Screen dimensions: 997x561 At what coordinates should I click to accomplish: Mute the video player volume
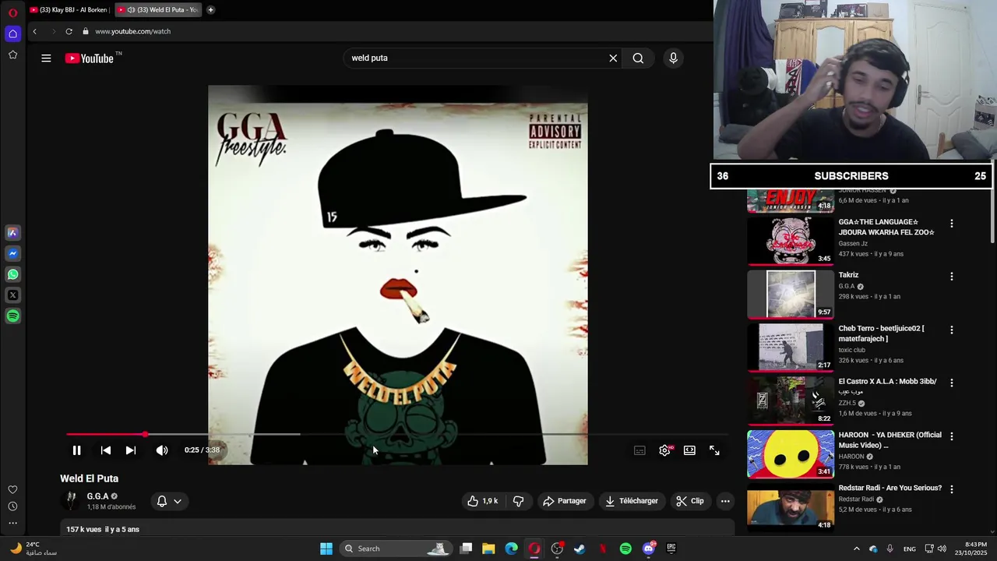click(162, 450)
